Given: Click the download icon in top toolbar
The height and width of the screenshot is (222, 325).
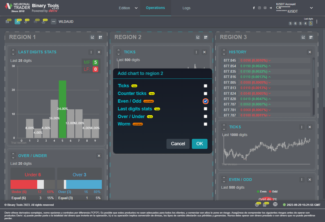Looking at the screenshot, I should tap(44, 22).
